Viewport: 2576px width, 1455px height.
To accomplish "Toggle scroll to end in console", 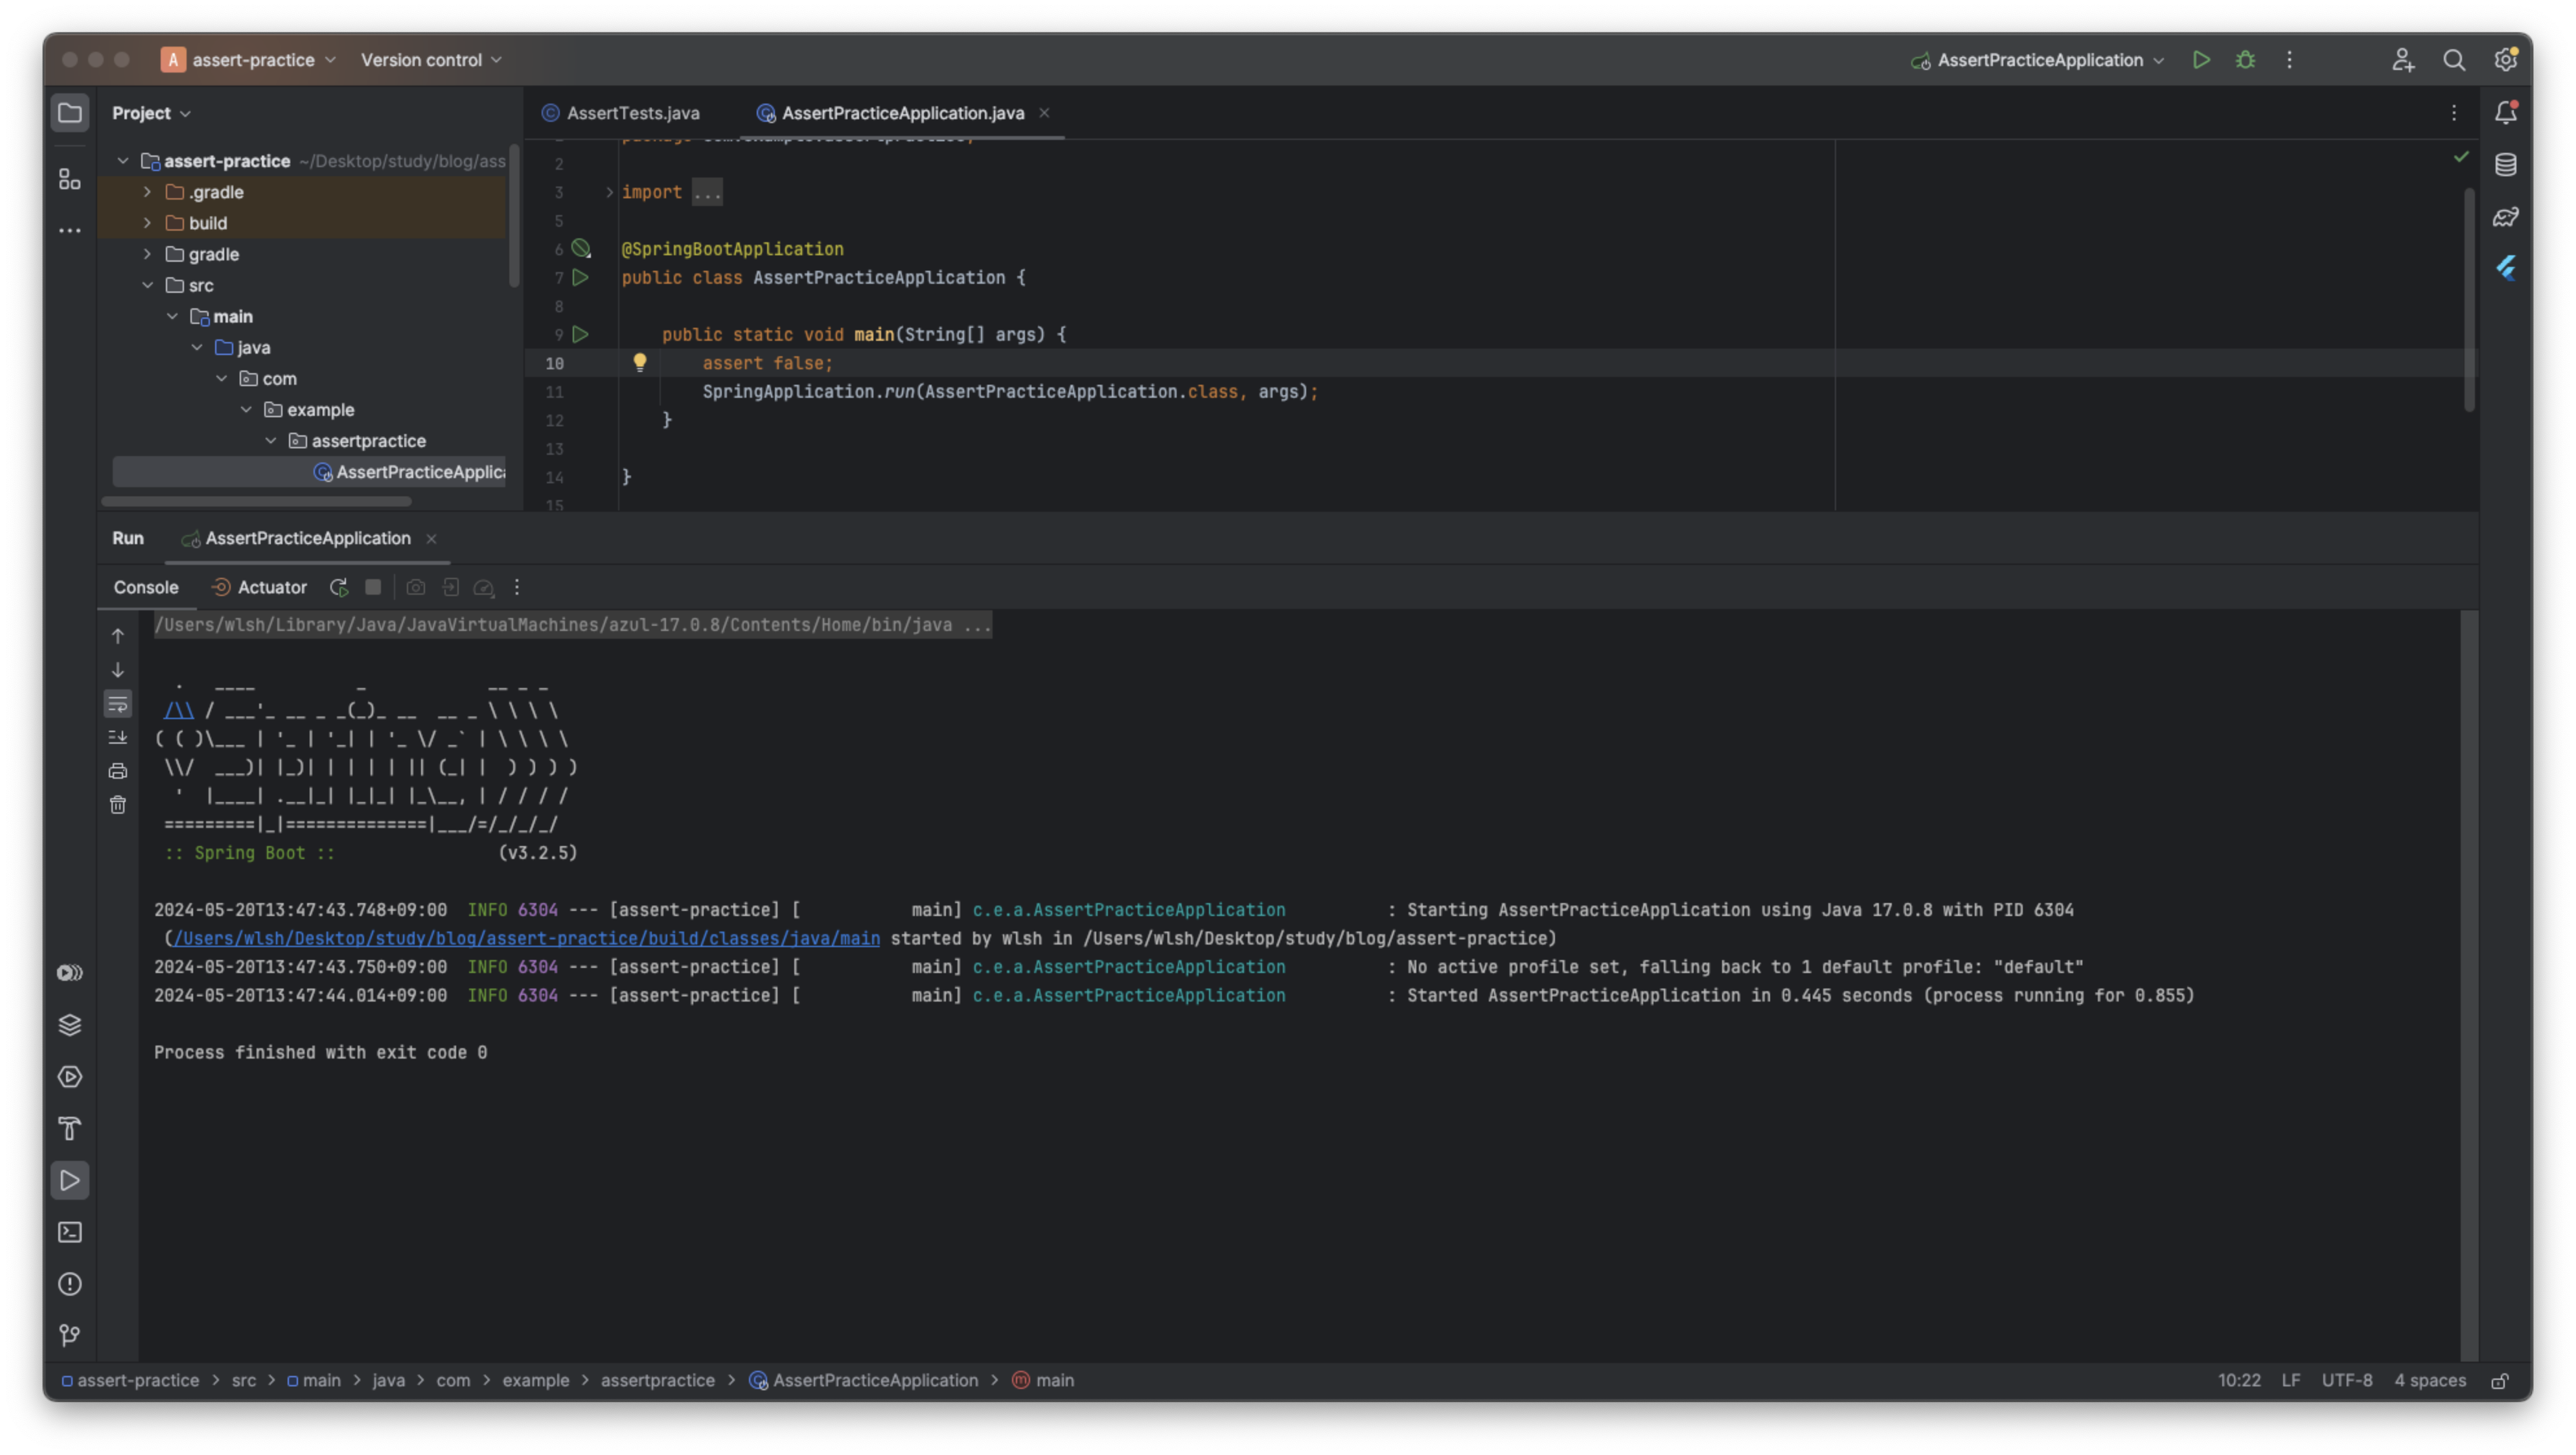I will pyautogui.click(x=118, y=737).
